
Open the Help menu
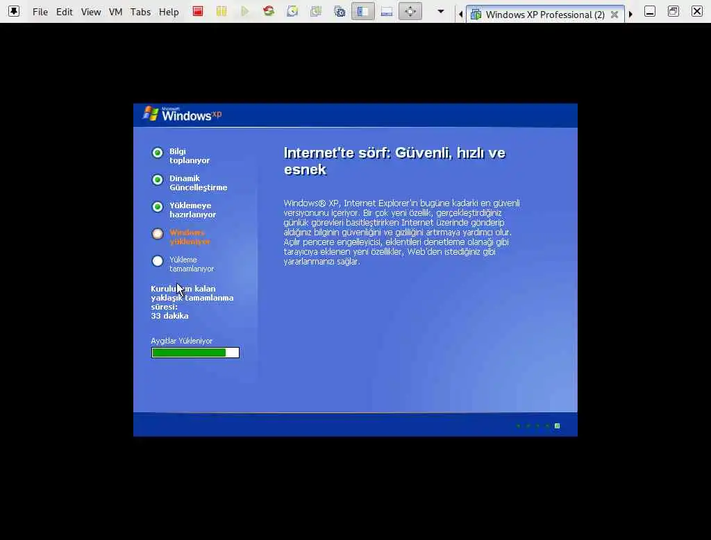coord(169,12)
